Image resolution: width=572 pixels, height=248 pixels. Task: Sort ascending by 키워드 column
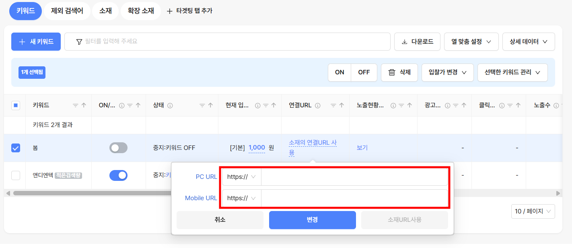coord(84,105)
